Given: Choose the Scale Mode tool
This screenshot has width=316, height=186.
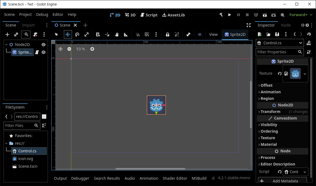Looking at the screenshot, I should [x=87, y=34].
